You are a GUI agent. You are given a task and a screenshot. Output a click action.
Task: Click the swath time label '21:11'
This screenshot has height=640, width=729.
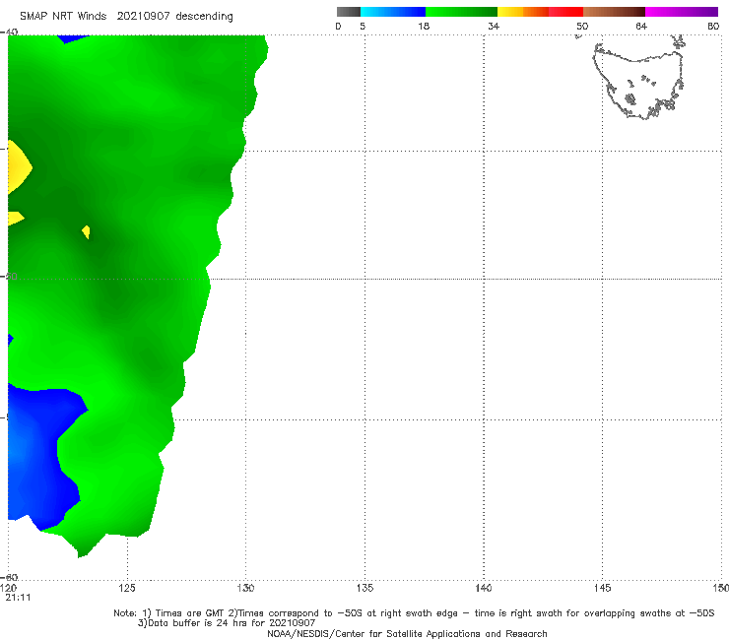[18, 598]
